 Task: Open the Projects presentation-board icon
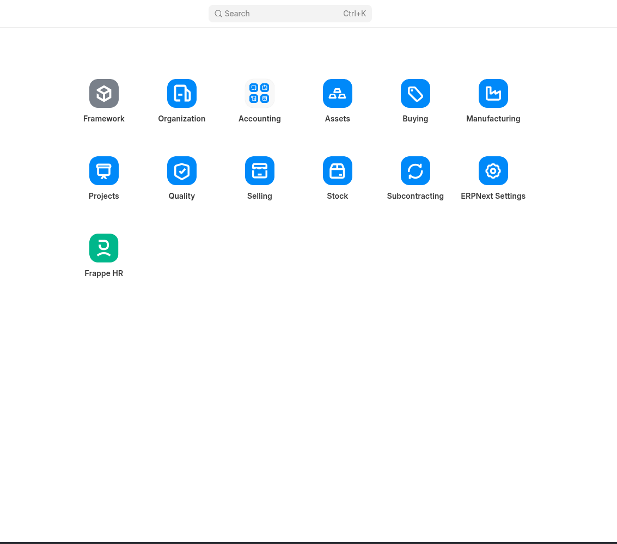[x=104, y=170]
